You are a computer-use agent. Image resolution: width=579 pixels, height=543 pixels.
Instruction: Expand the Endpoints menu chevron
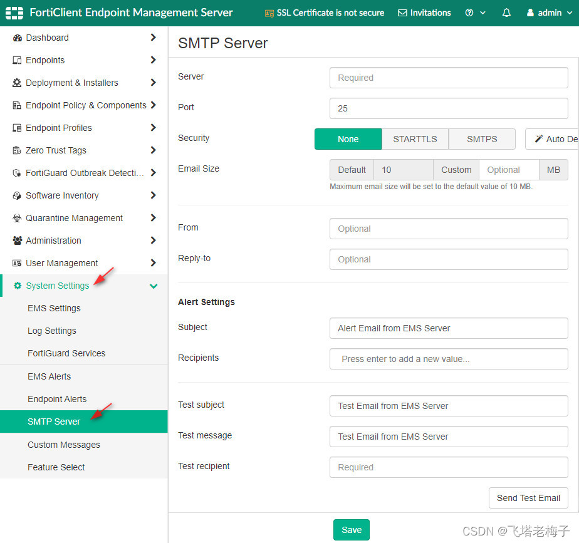154,59
